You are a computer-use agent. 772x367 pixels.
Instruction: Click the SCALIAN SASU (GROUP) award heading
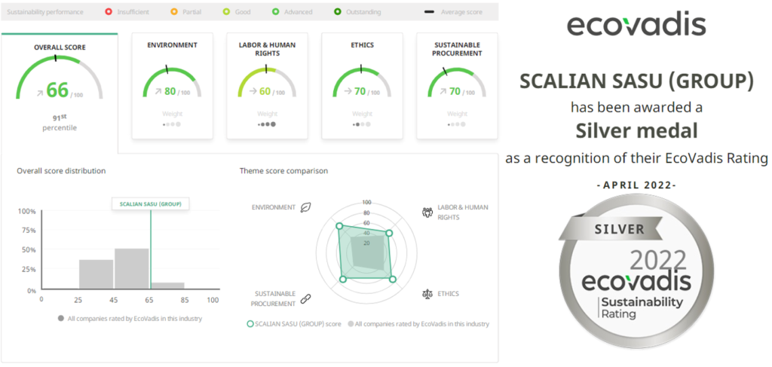click(636, 81)
